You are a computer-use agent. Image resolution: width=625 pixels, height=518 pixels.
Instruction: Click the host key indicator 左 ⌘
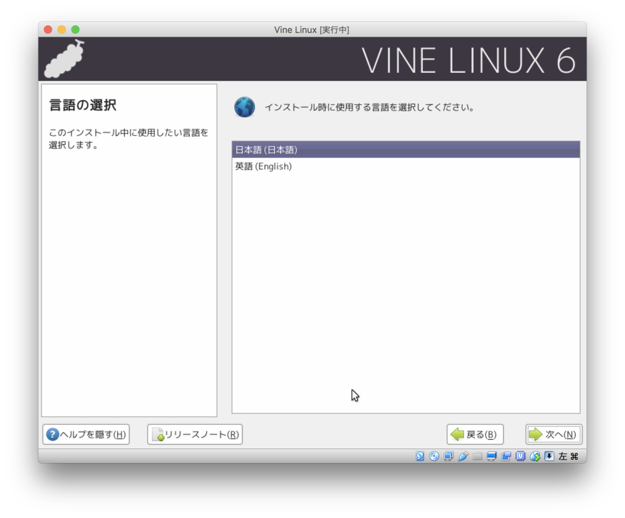[x=568, y=456]
